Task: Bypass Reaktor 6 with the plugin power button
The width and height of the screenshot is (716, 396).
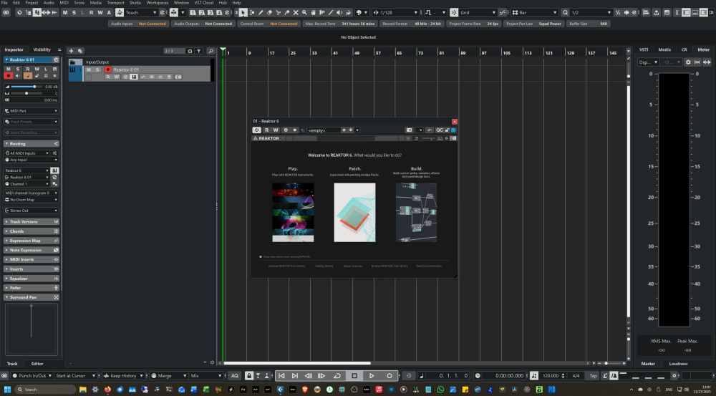Action: [x=257, y=130]
